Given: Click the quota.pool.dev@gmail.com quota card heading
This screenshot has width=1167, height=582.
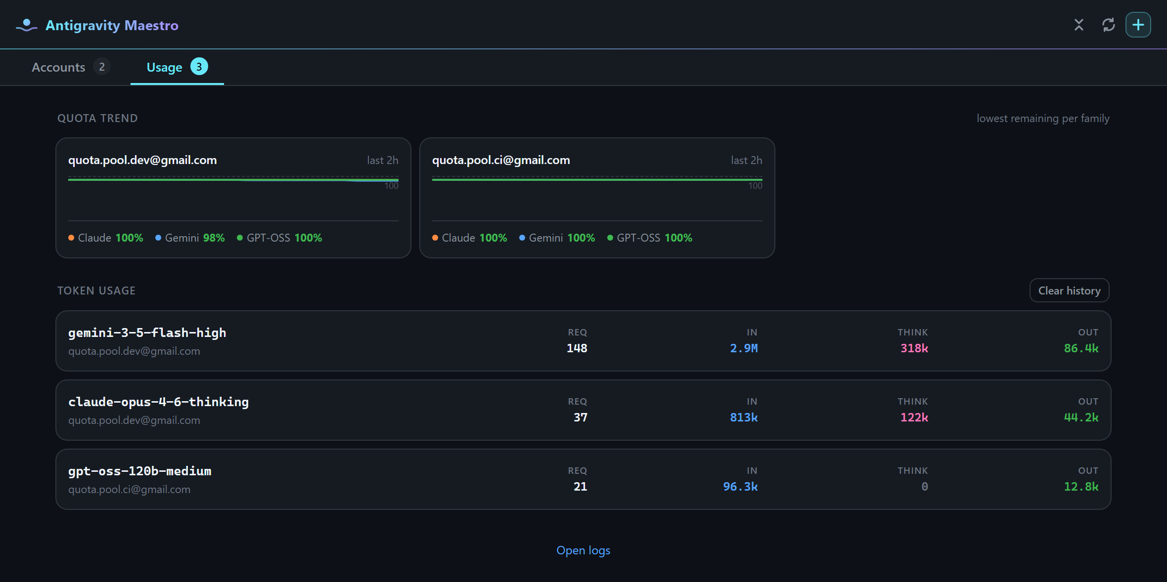Looking at the screenshot, I should tap(142, 160).
